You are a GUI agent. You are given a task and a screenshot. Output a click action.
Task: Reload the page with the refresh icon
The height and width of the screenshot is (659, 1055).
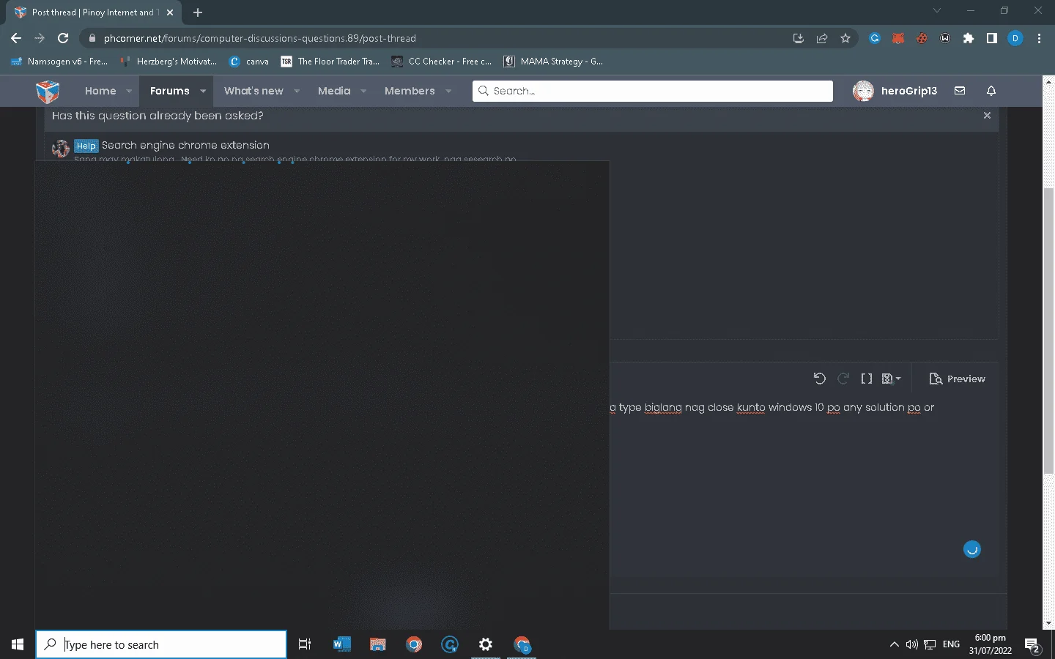click(x=63, y=38)
